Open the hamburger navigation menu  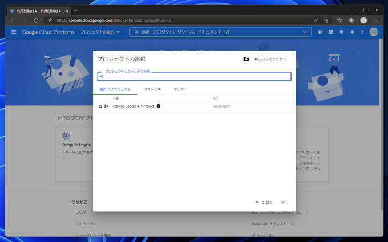pyautogui.click(x=14, y=32)
